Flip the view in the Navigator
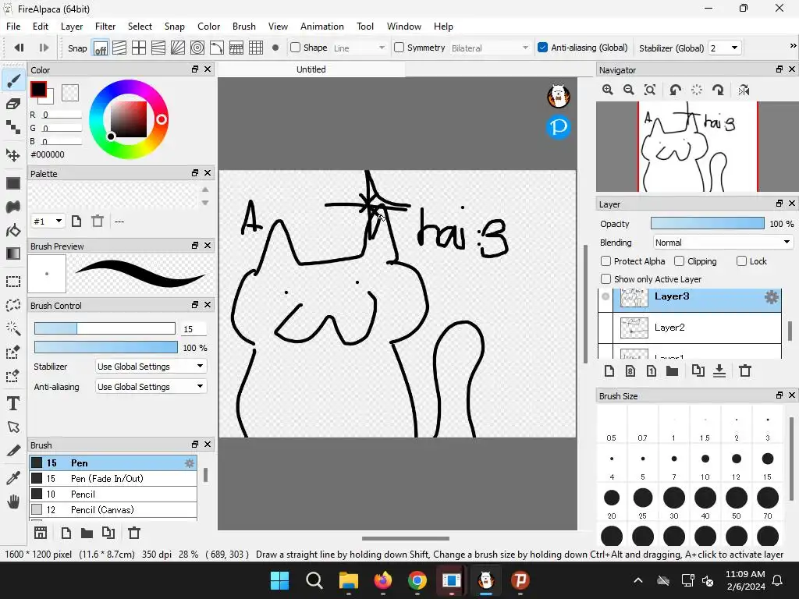This screenshot has height=599, width=799. click(744, 90)
